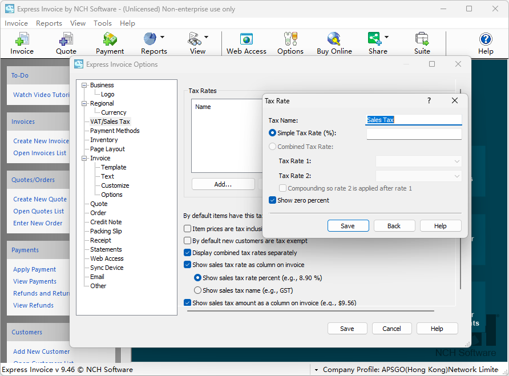The image size is (509, 376).
Task: Save the Tax Rate entry
Action: coord(348,226)
